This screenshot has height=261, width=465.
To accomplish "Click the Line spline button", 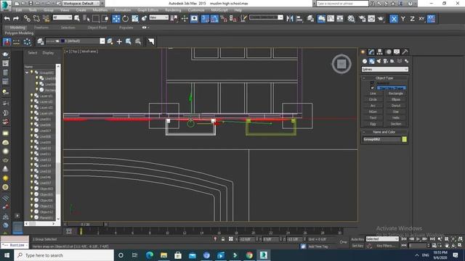I will tap(373, 94).
